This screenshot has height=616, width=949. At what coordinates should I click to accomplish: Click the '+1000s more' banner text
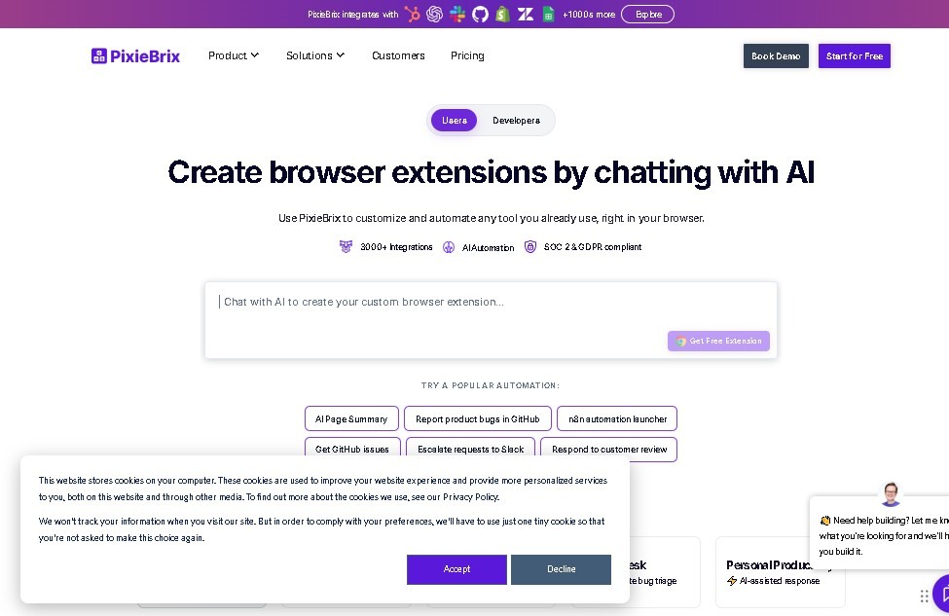tap(588, 14)
